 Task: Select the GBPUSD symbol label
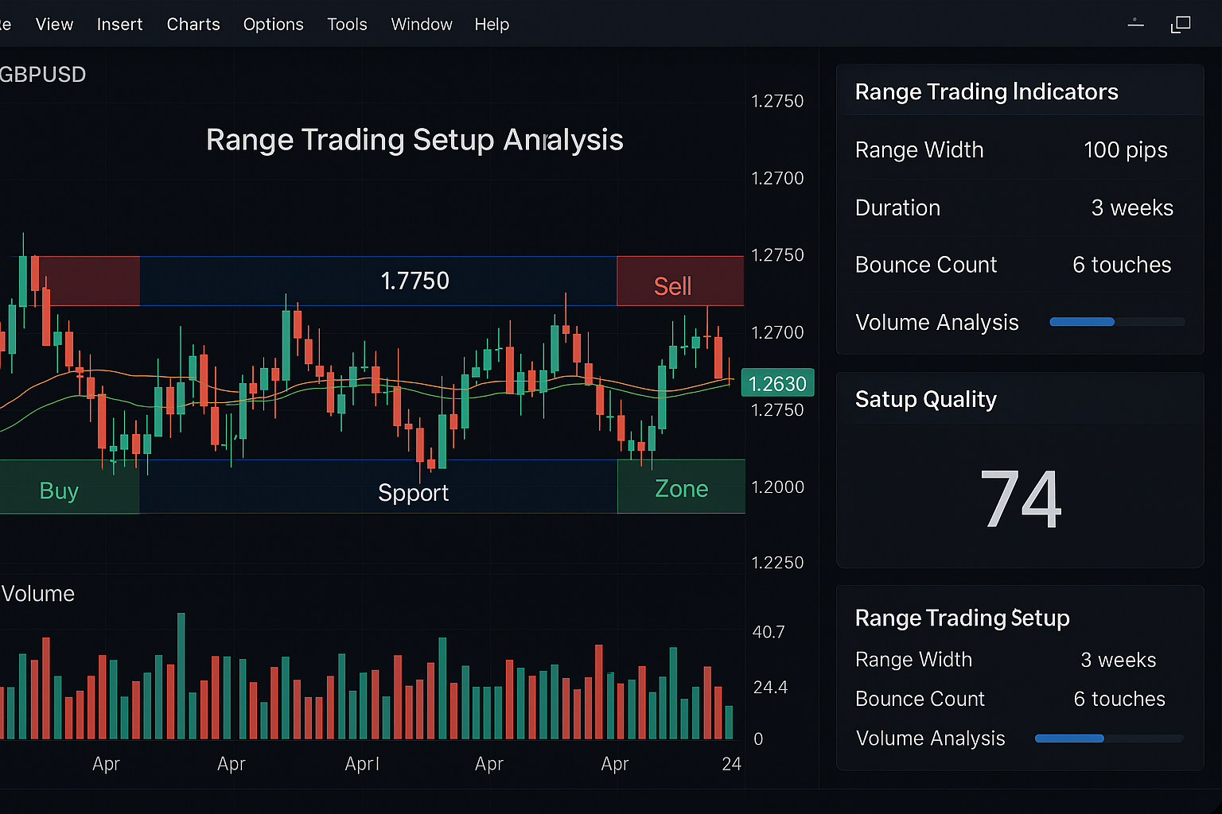[43, 75]
